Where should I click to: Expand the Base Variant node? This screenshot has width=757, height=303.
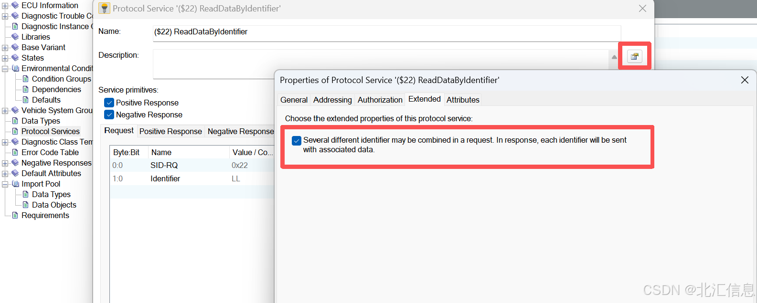pyautogui.click(x=5, y=48)
